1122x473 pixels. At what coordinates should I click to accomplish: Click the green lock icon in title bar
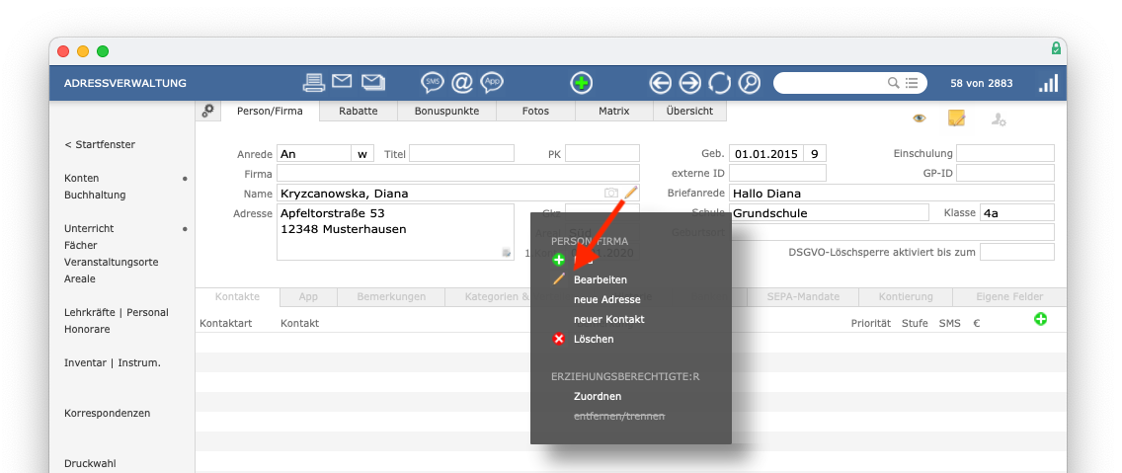tap(1056, 48)
